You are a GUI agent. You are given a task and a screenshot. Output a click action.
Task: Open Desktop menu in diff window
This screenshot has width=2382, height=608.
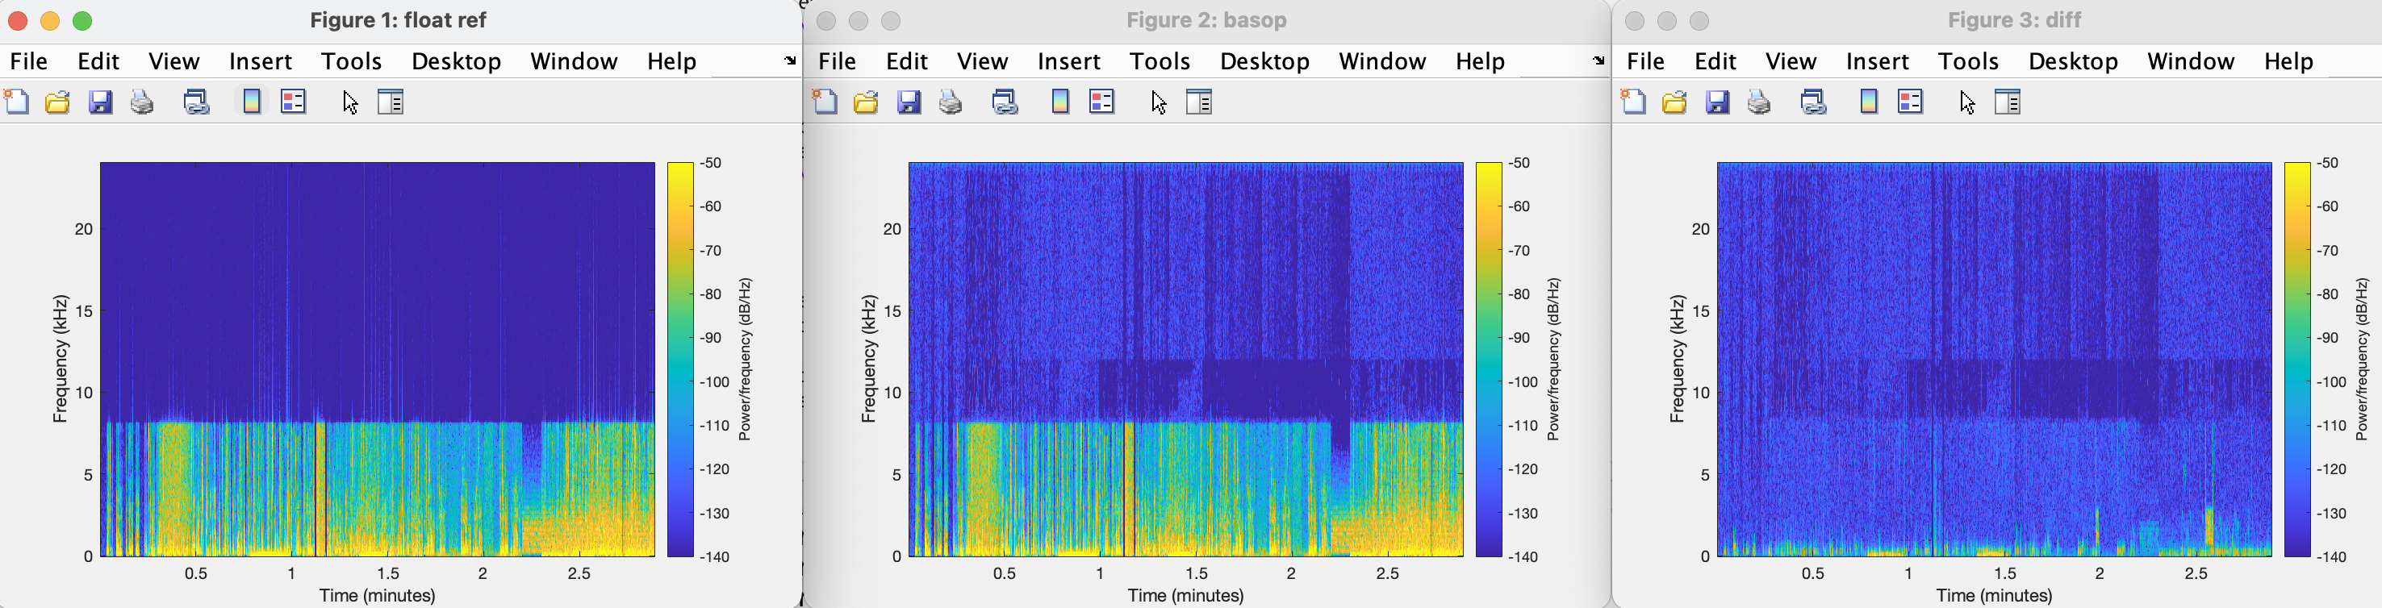pyautogui.click(x=2072, y=61)
